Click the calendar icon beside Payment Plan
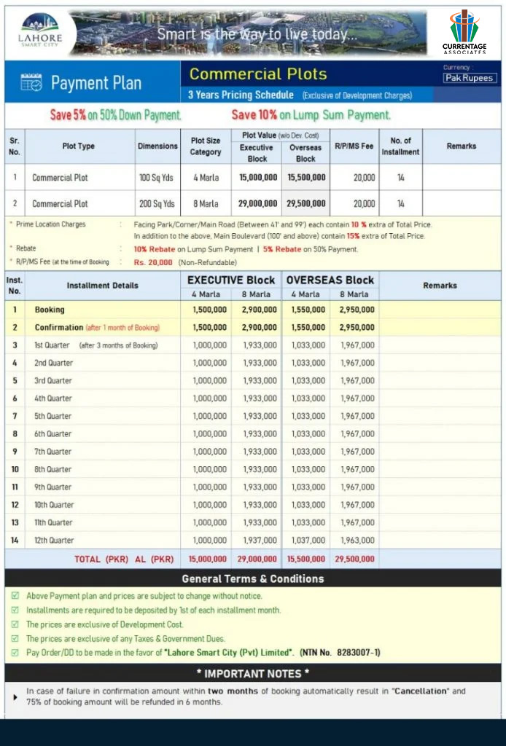 pyautogui.click(x=31, y=82)
